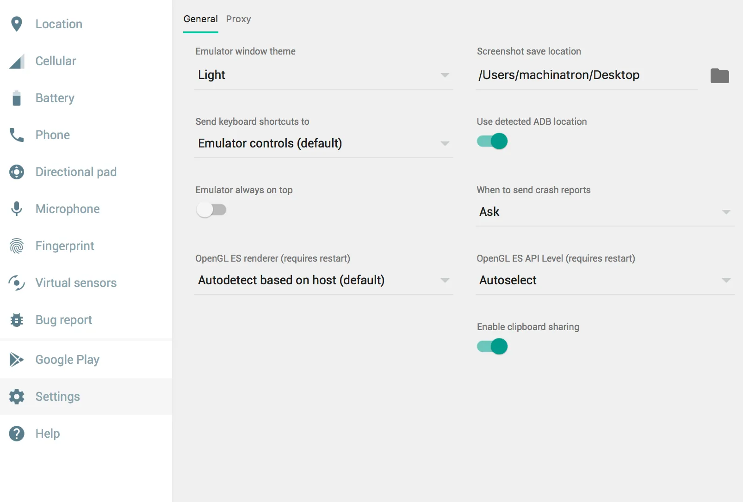Open the crash reports Ask dropdown

pos(605,212)
